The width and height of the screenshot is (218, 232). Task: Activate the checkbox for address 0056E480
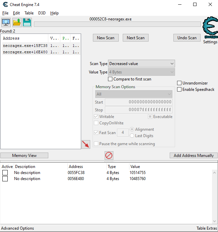pyautogui.click(x=5, y=179)
